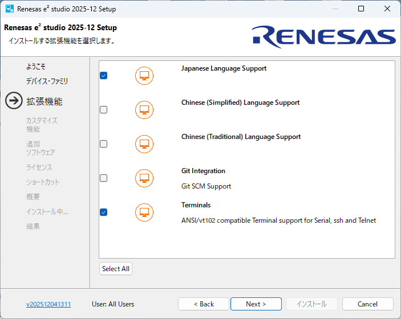Image resolution: width=401 pixels, height=319 pixels.
Task: Cancel the setup with Cancel button
Action: tap(367, 304)
